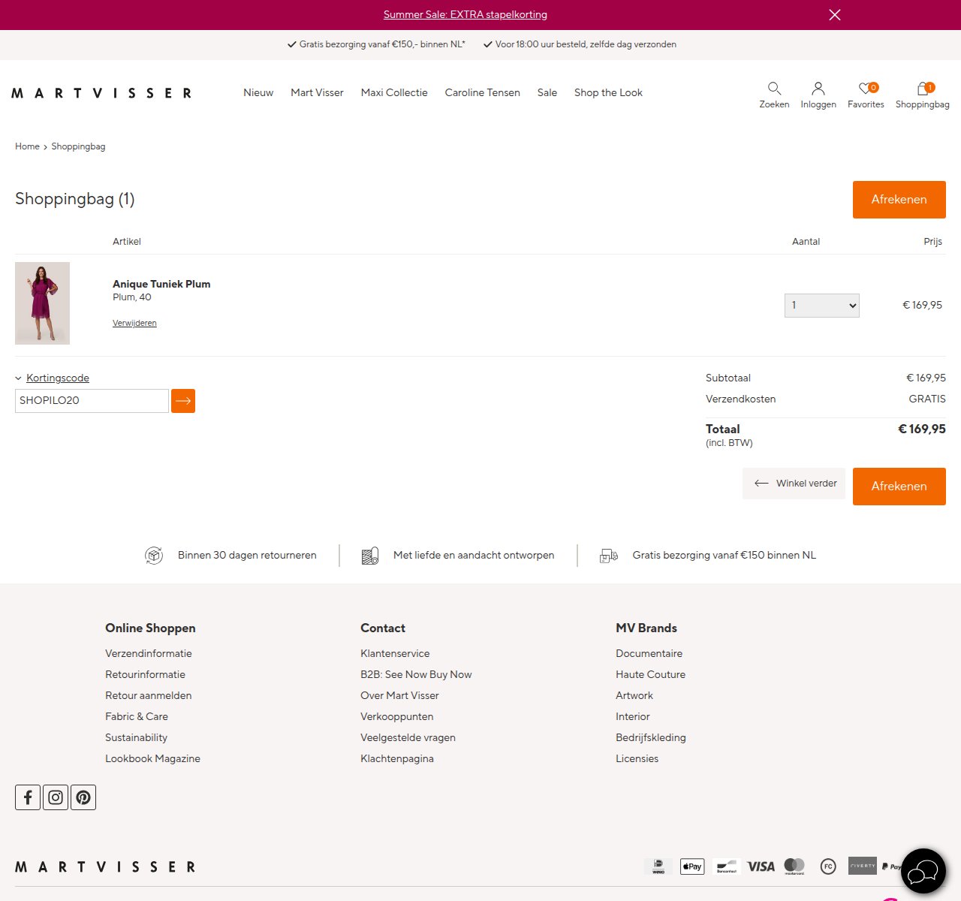
Task: Open the Shoppingbag icon in header
Action: point(922,95)
